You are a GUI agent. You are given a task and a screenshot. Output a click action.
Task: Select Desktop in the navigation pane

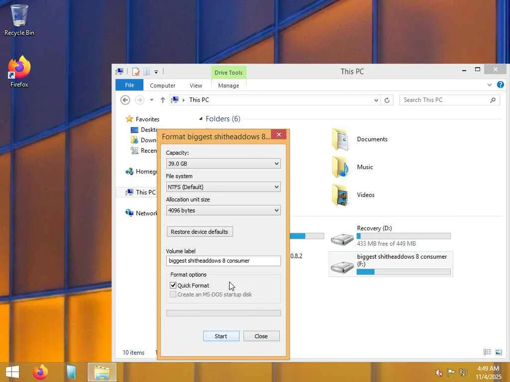pyautogui.click(x=144, y=130)
